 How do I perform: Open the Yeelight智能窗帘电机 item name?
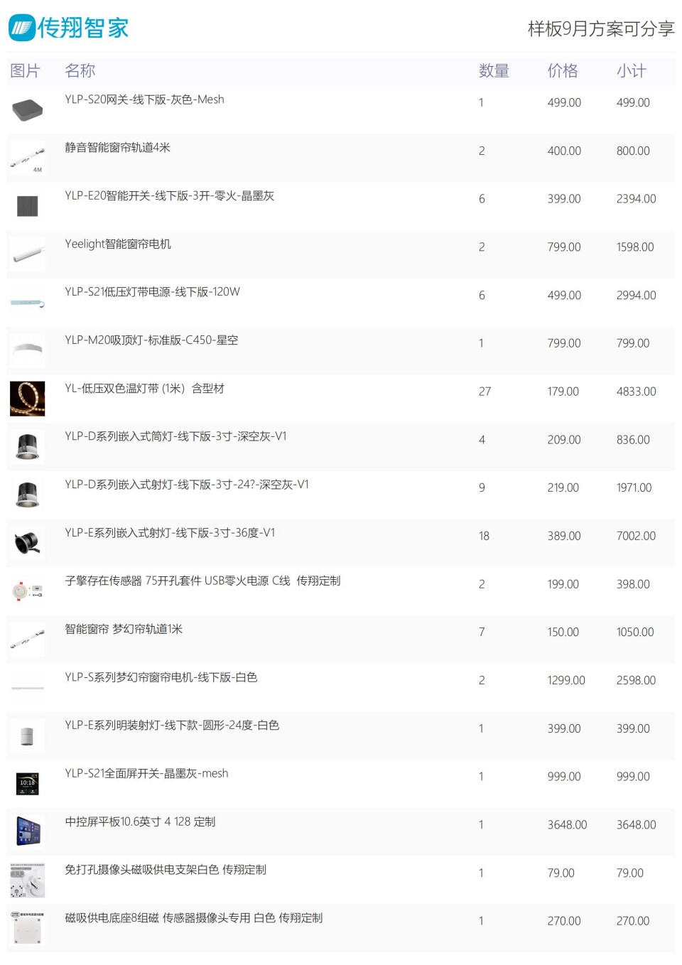118,244
